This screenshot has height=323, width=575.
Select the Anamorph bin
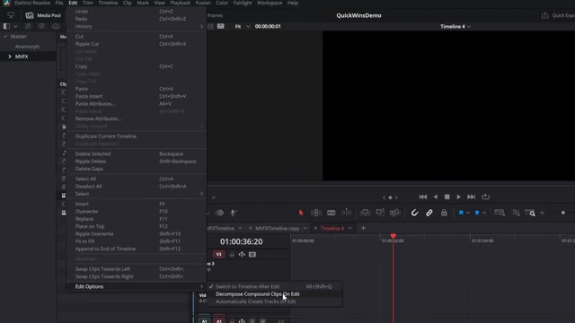click(x=27, y=47)
